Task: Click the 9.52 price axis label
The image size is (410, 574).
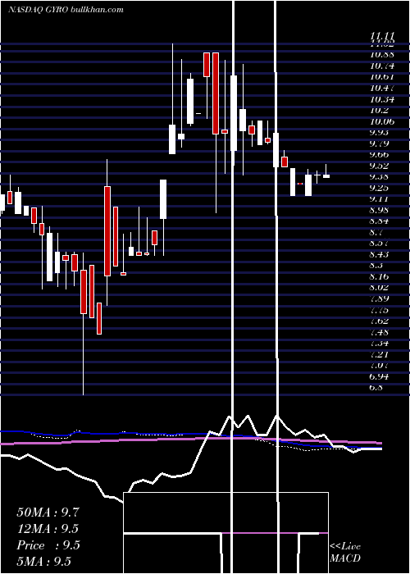Action: (379, 166)
